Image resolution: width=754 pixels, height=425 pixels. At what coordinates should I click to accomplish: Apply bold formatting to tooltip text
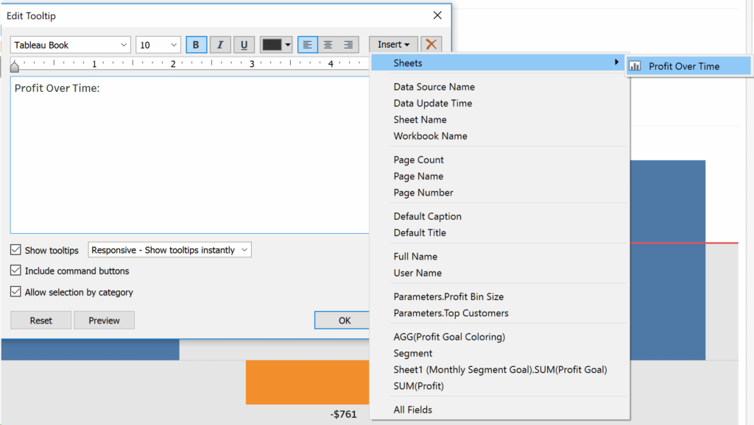click(x=196, y=44)
